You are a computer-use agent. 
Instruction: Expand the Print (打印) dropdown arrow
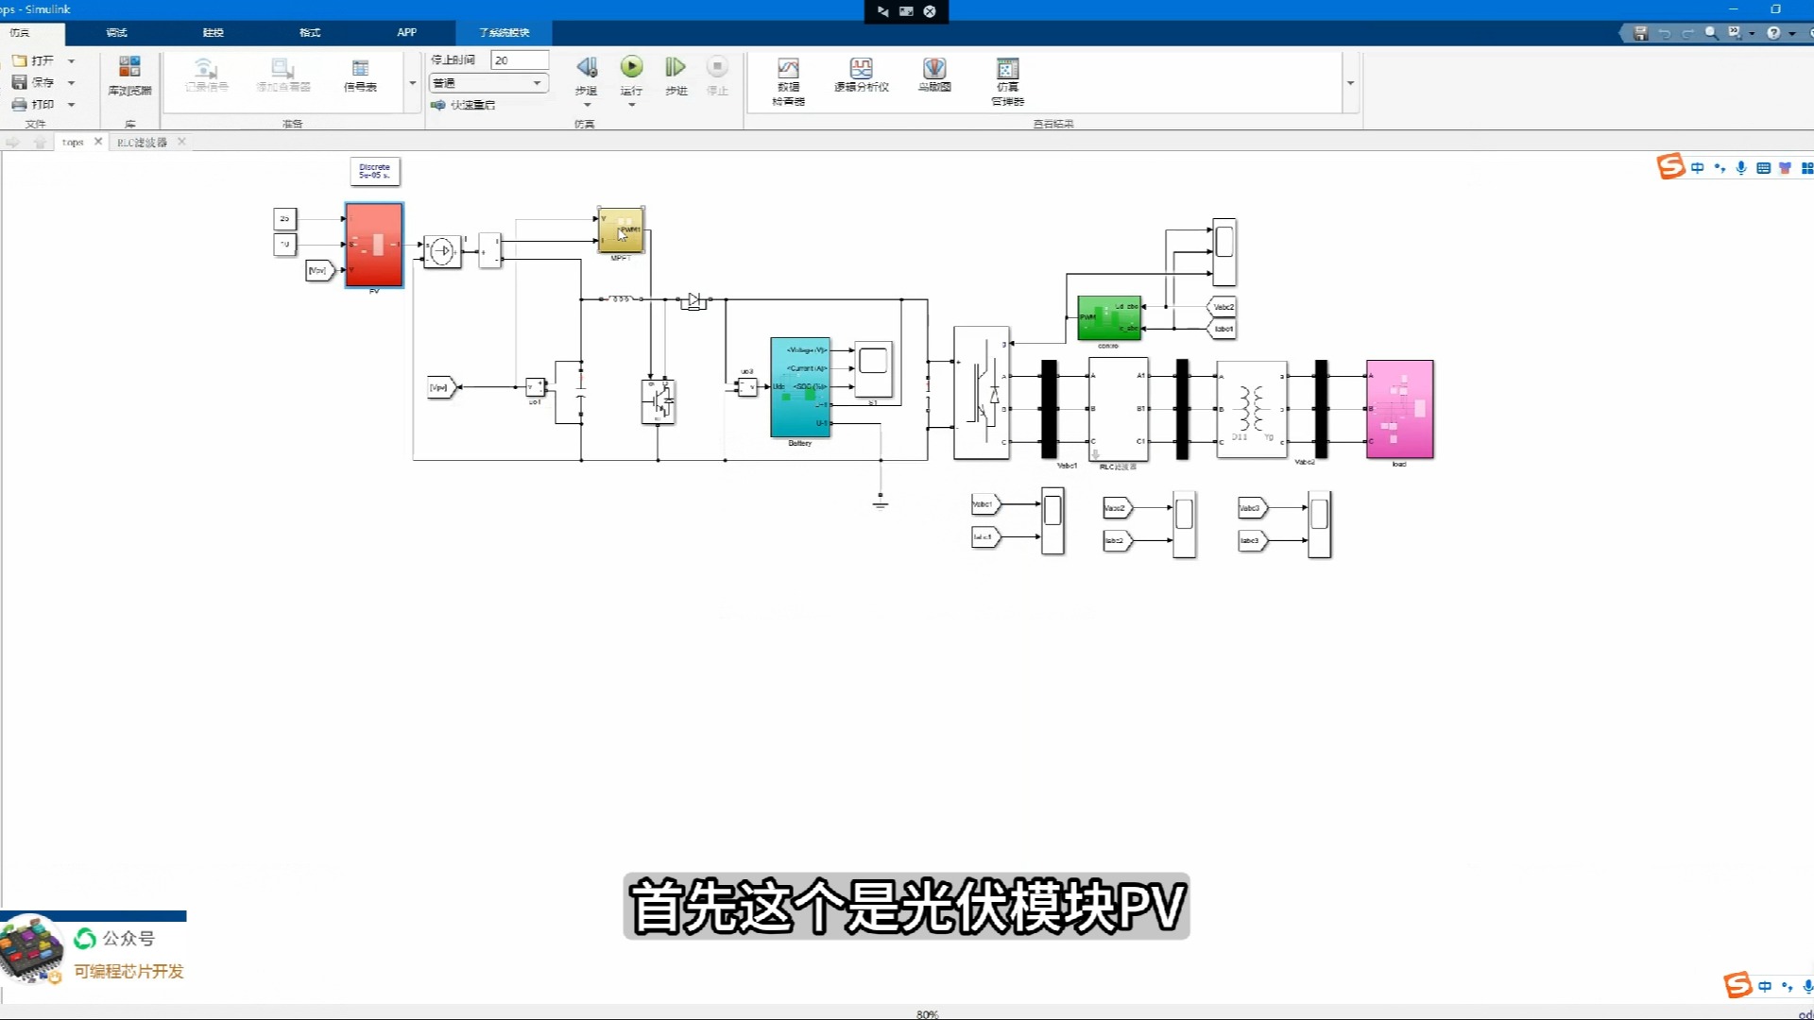click(71, 104)
